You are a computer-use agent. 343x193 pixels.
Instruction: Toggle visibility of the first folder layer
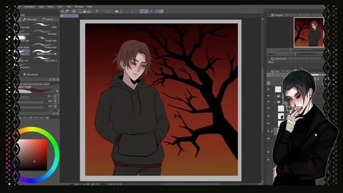click(x=269, y=96)
